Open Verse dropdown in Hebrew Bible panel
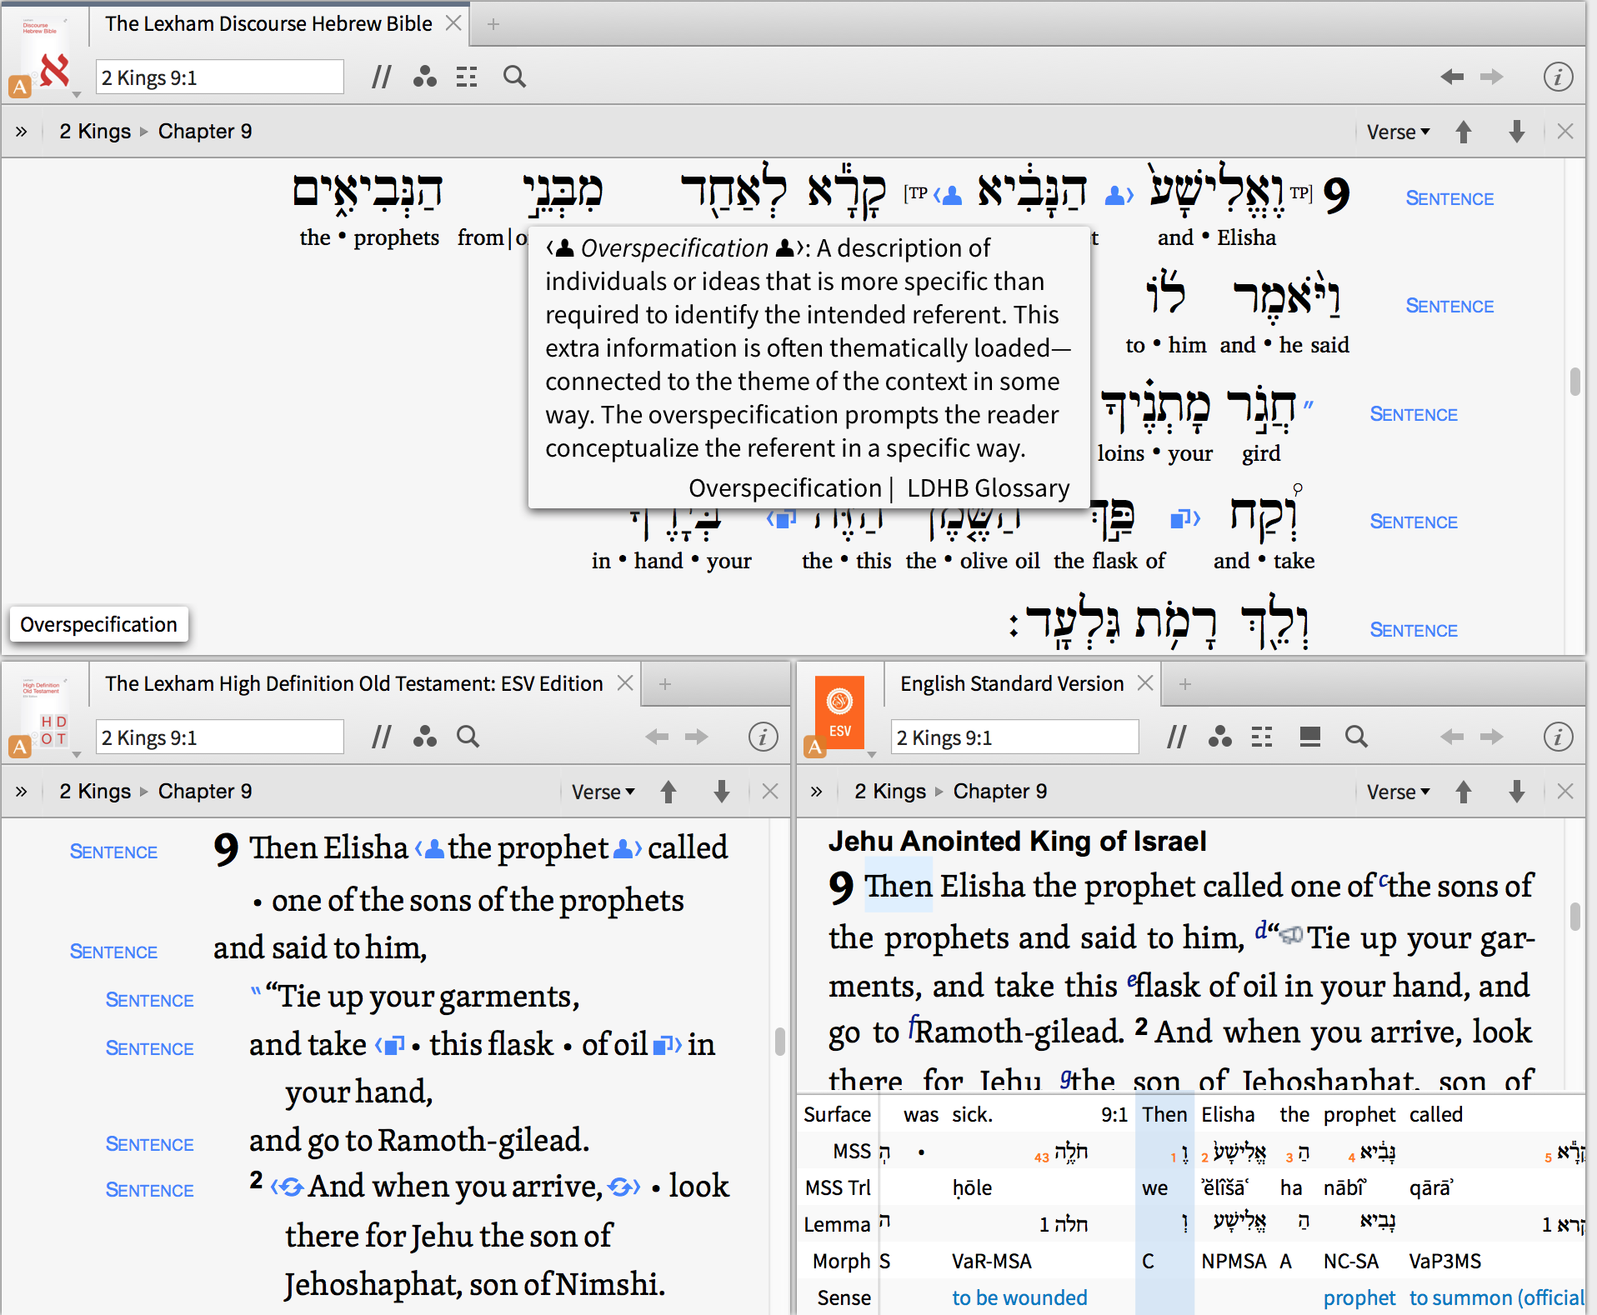 1398,132
